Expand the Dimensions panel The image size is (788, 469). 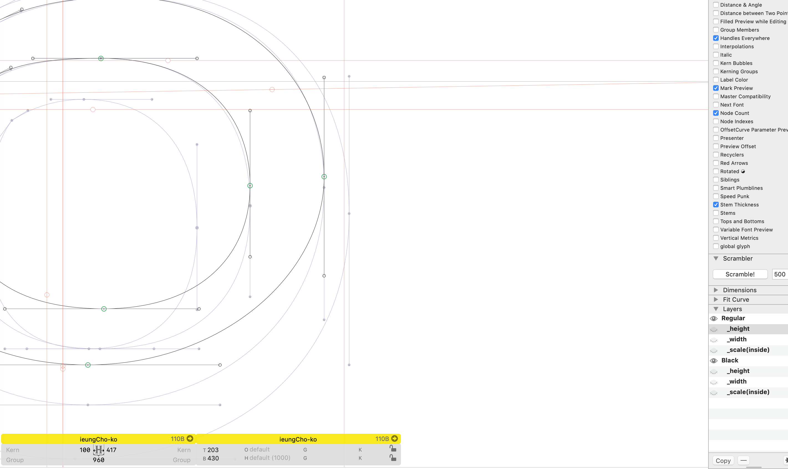[716, 290]
